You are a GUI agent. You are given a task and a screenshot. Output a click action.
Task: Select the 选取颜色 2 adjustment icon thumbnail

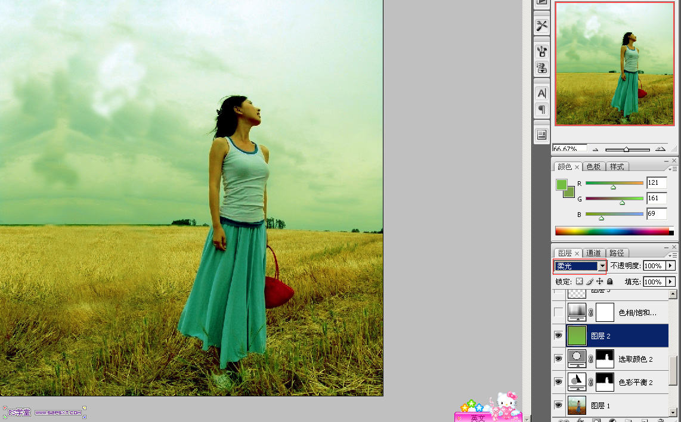click(x=577, y=359)
